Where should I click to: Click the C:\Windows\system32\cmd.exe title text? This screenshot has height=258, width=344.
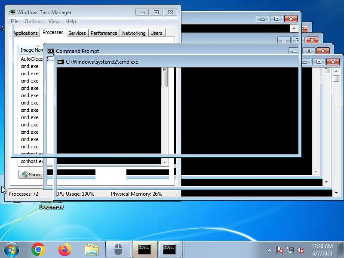pyautogui.click(x=102, y=62)
